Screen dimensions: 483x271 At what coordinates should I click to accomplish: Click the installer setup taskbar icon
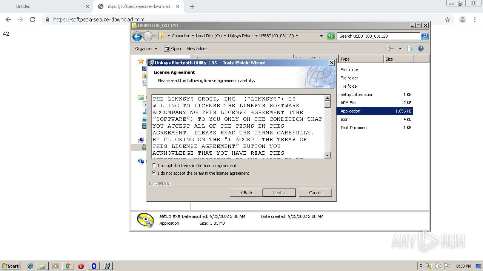pos(107,266)
